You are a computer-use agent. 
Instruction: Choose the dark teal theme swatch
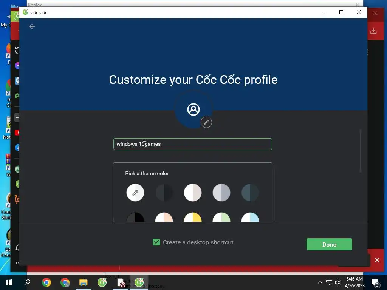pyautogui.click(x=250, y=193)
